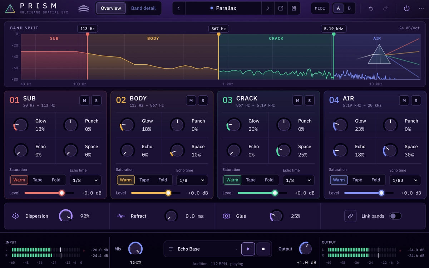Mute the CRACK band

tap(297, 100)
